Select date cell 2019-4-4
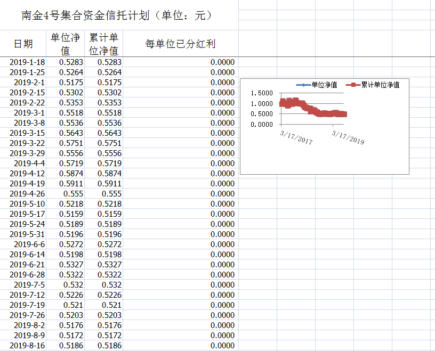 (23, 164)
